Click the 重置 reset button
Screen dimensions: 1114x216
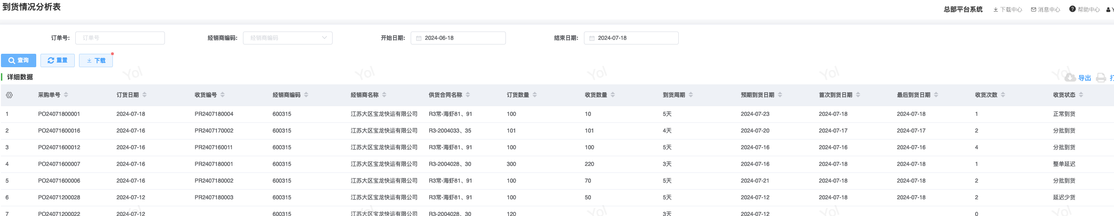click(58, 60)
